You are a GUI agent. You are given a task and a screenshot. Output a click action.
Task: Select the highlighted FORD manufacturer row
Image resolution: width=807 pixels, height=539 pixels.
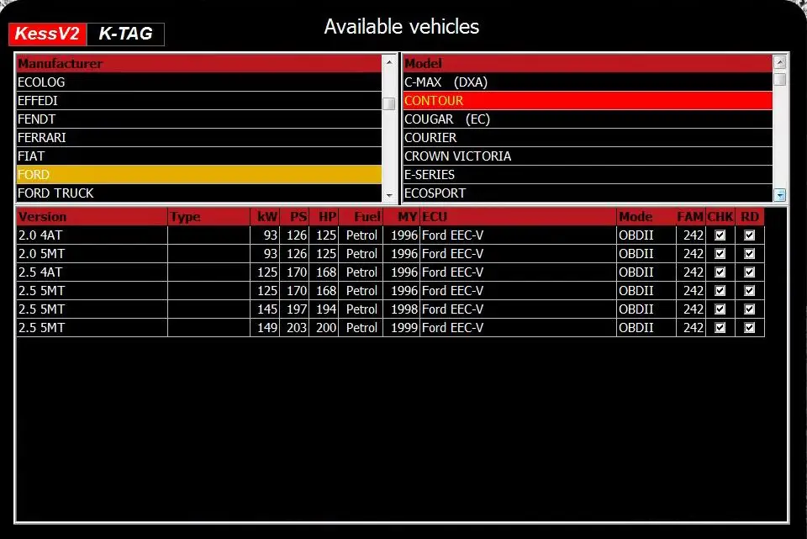199,175
